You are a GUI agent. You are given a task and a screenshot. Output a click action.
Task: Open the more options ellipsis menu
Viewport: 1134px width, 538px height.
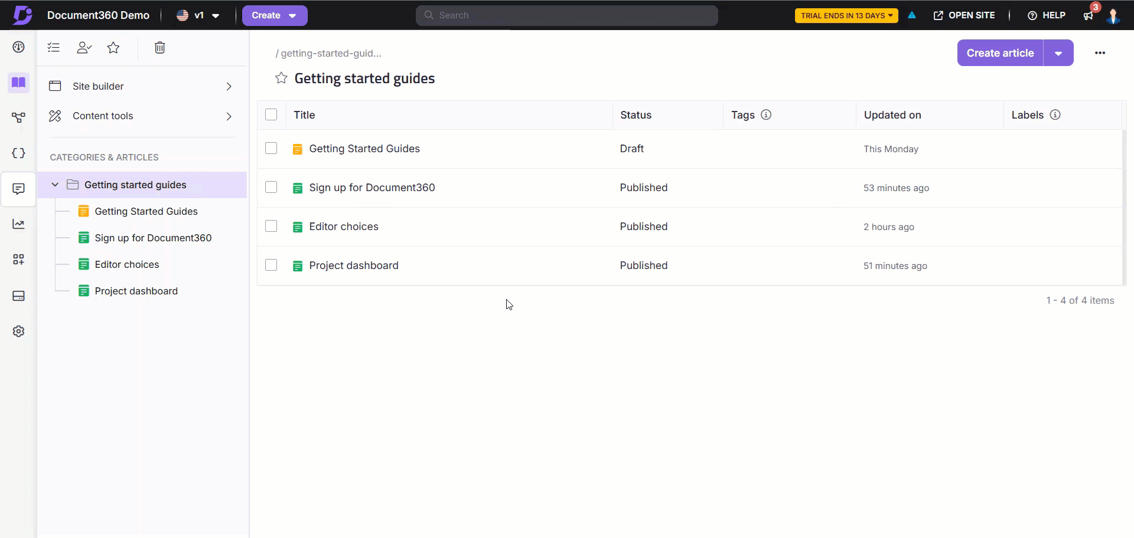pos(1100,53)
